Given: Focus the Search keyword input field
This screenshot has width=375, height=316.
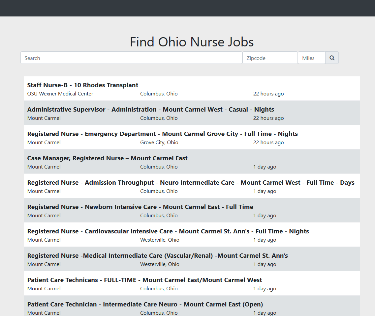Looking at the screenshot, I should click(x=131, y=58).
